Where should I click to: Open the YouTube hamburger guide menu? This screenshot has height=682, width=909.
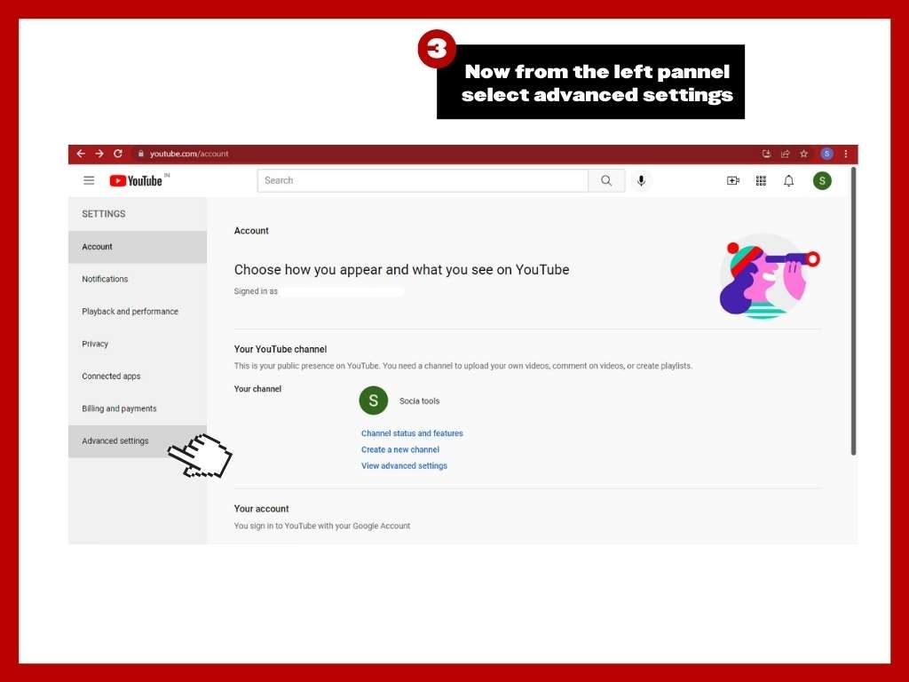tap(89, 180)
